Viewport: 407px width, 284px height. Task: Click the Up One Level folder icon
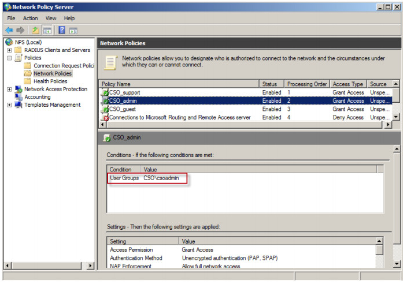(x=35, y=30)
